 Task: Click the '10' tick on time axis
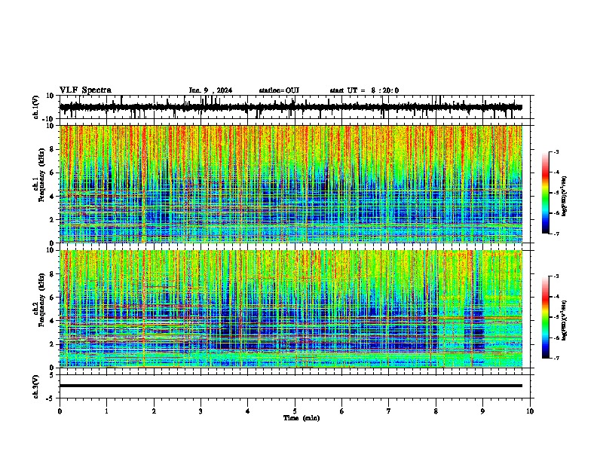tap(530, 411)
